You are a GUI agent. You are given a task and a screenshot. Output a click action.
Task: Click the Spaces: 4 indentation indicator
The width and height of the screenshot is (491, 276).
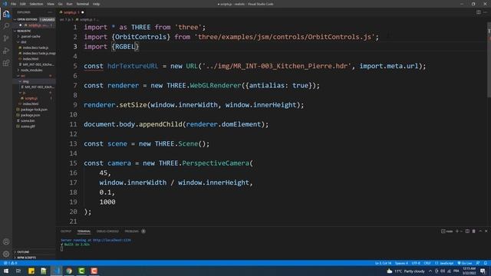(401, 263)
